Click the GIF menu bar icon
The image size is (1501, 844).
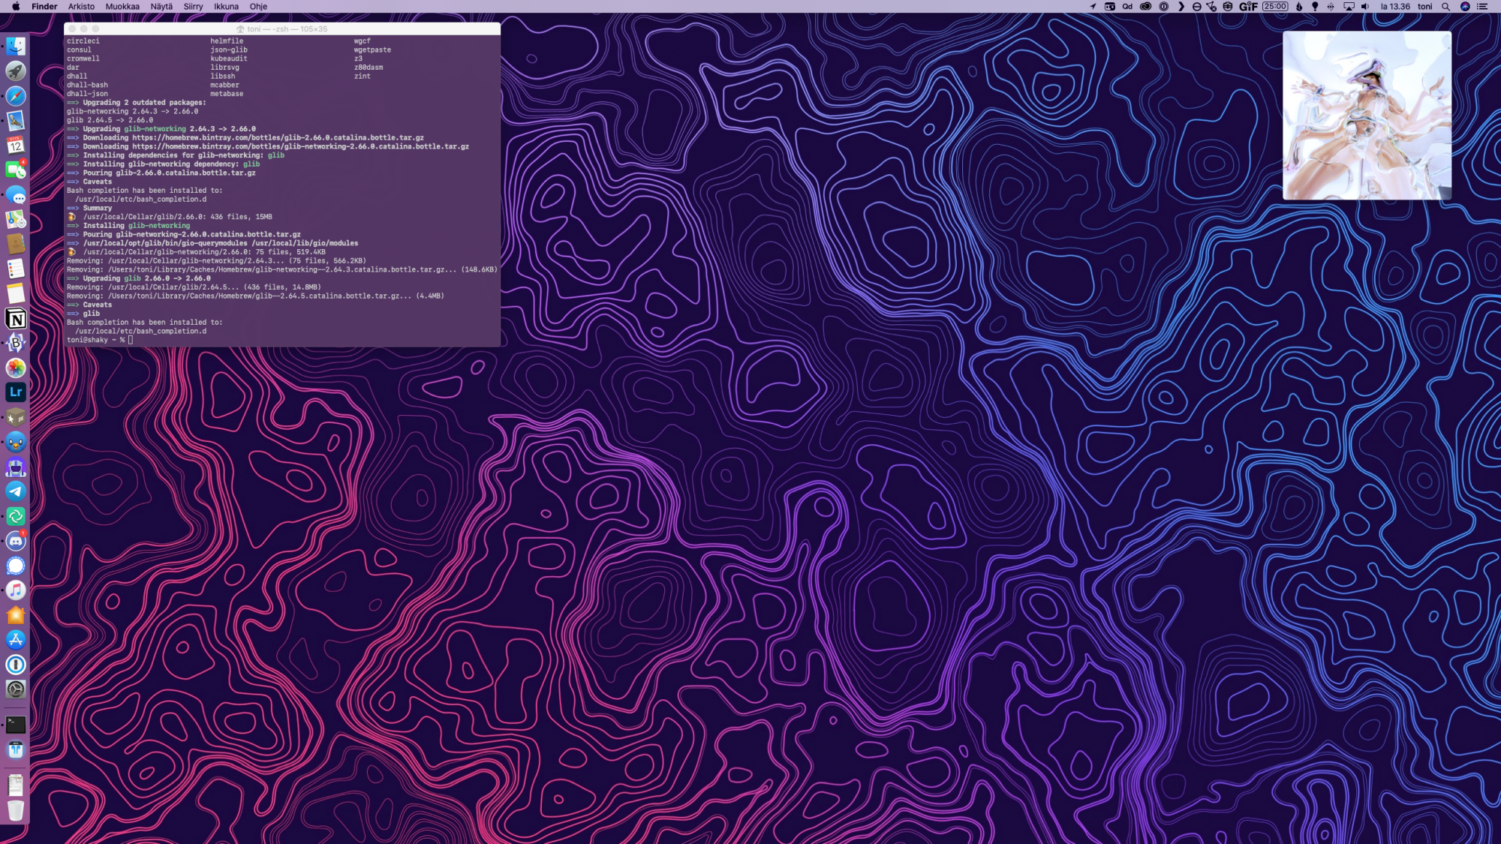point(1248,7)
